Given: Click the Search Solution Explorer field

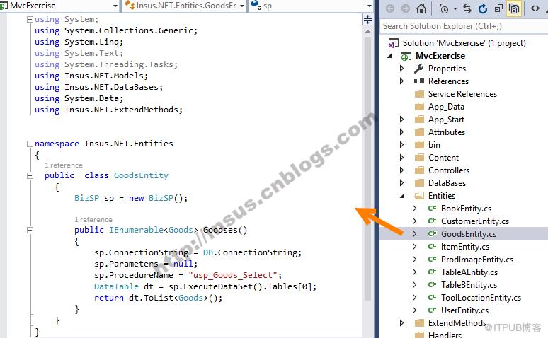Looking at the screenshot, I should (x=464, y=26).
